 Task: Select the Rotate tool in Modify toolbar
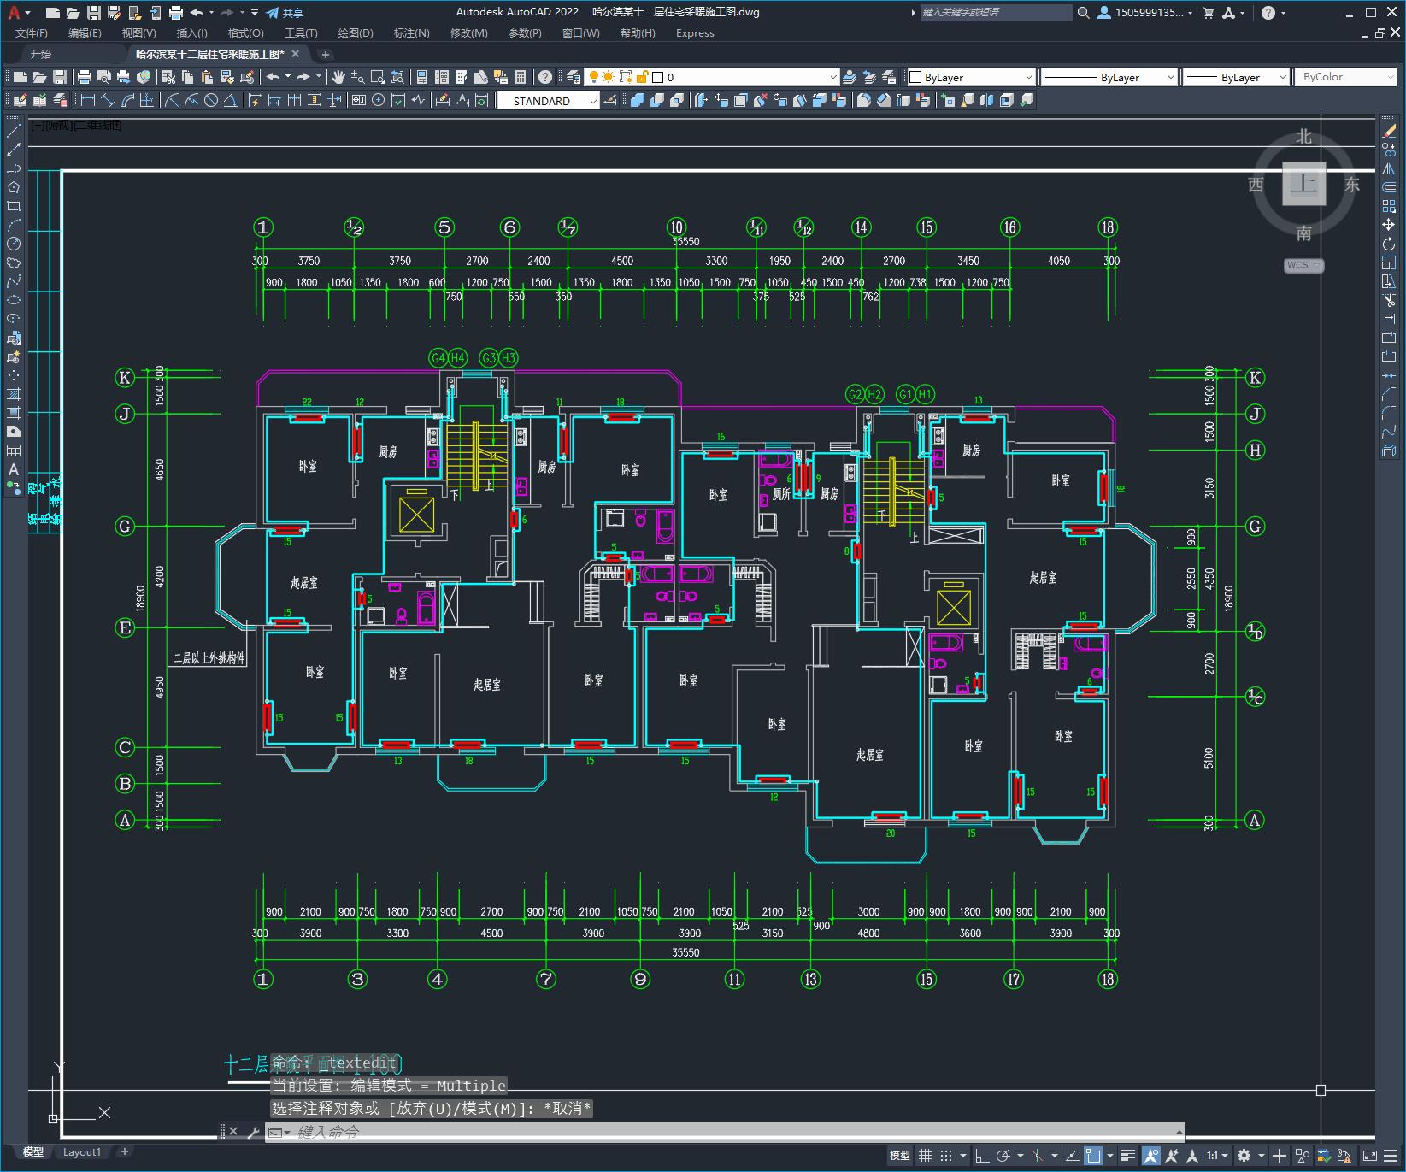1389,244
